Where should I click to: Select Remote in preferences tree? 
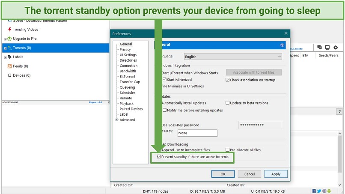(126, 98)
